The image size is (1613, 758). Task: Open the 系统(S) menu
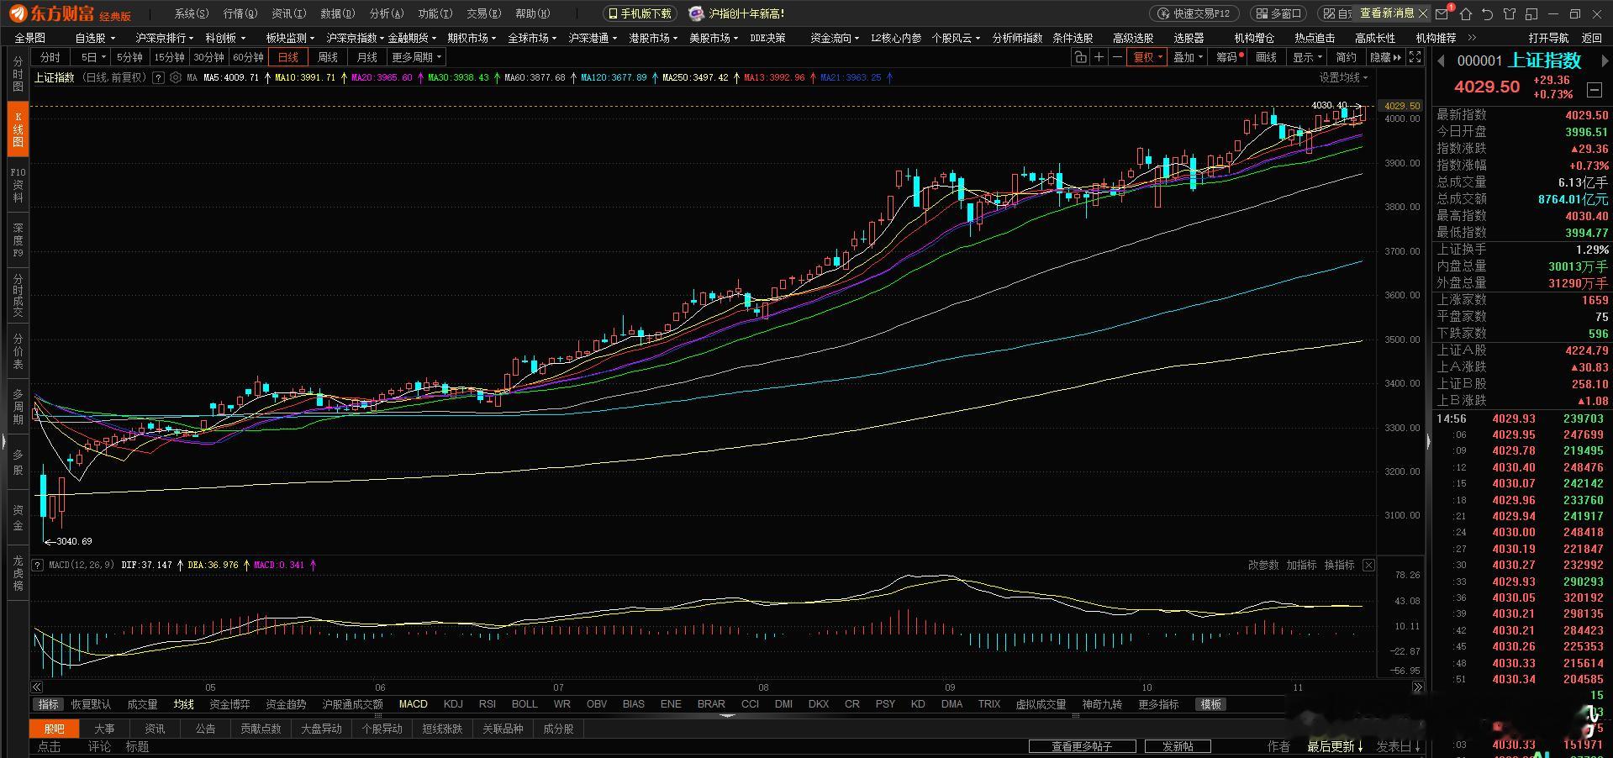coord(192,13)
